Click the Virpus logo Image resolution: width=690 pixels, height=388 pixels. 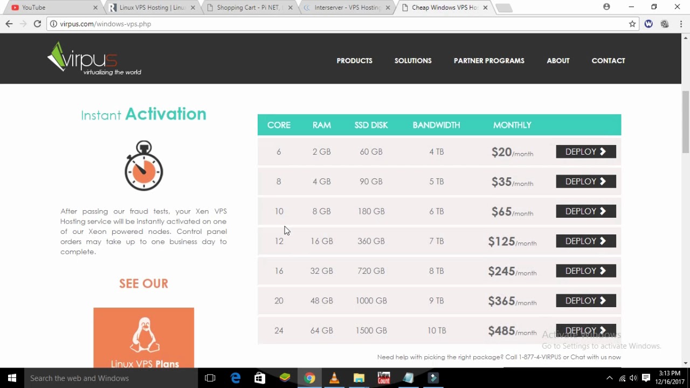(x=94, y=59)
